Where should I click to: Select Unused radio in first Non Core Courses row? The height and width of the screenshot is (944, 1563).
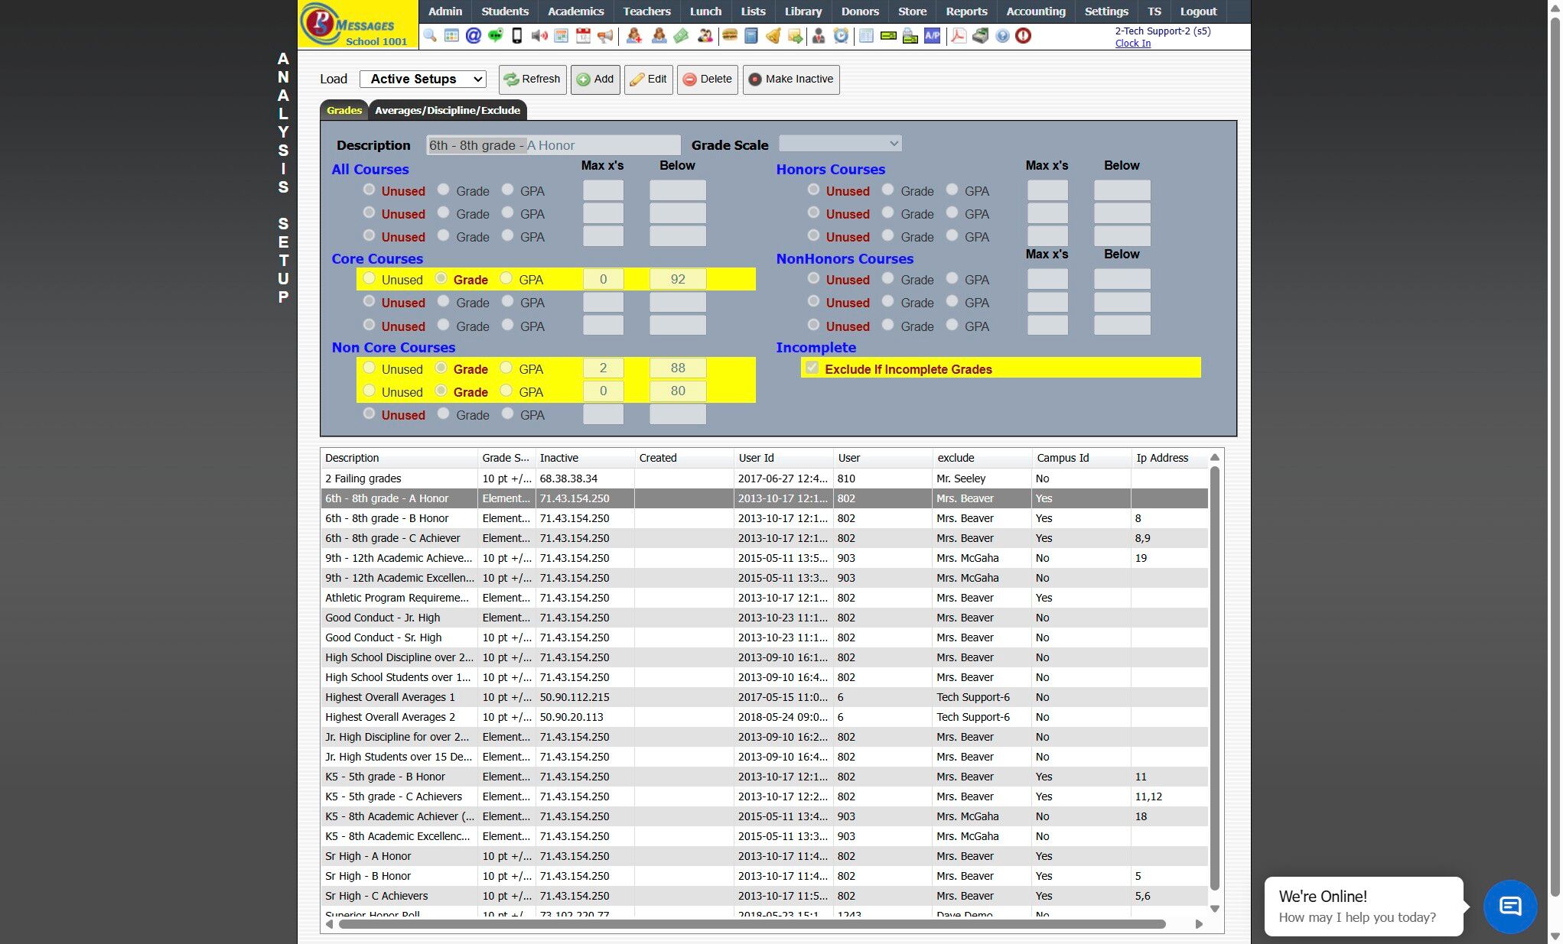point(370,368)
